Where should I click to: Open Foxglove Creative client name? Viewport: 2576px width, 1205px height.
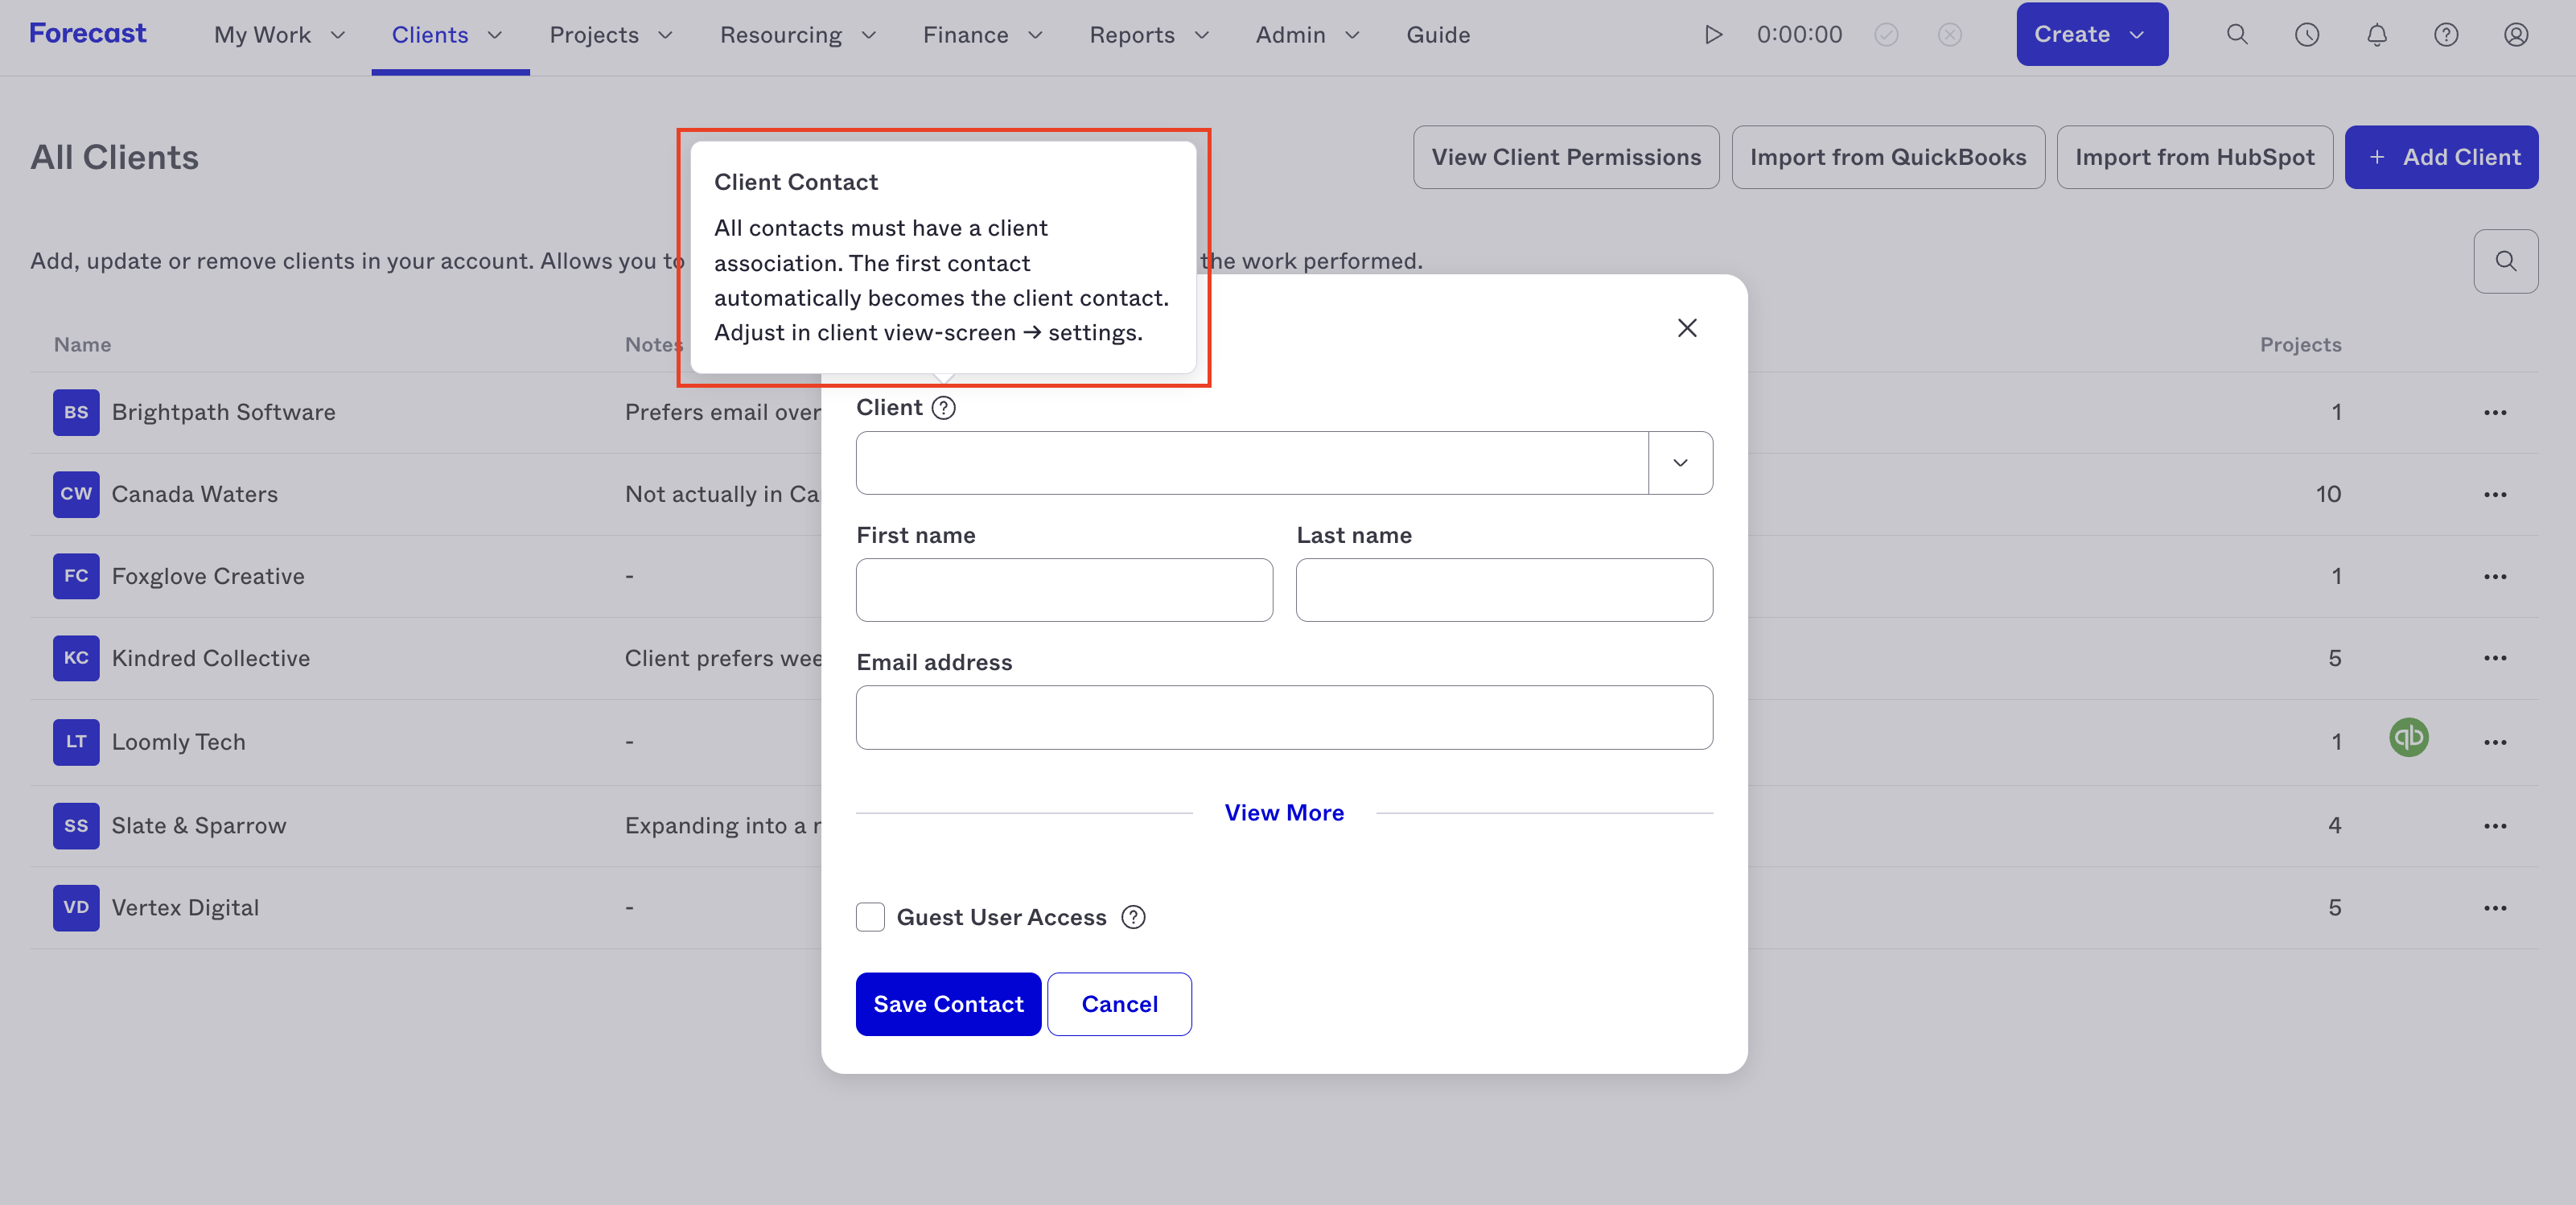point(208,576)
